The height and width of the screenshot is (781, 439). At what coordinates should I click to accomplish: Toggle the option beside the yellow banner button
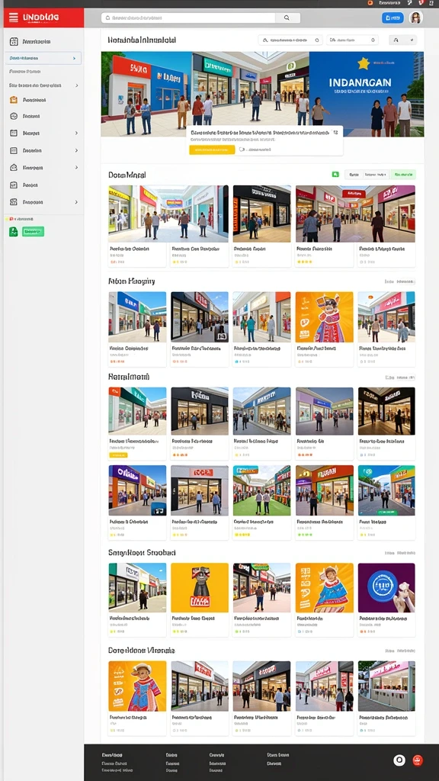[x=242, y=149]
